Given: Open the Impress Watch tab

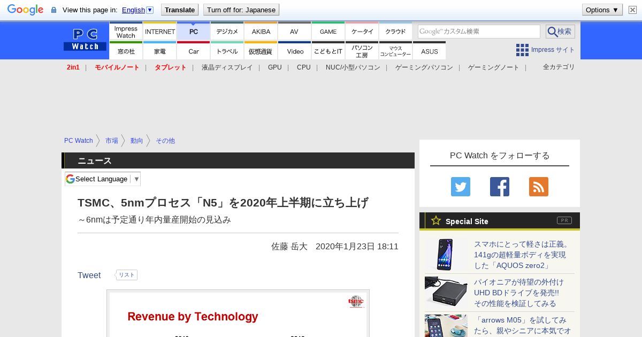Looking at the screenshot, I should 126,30.
